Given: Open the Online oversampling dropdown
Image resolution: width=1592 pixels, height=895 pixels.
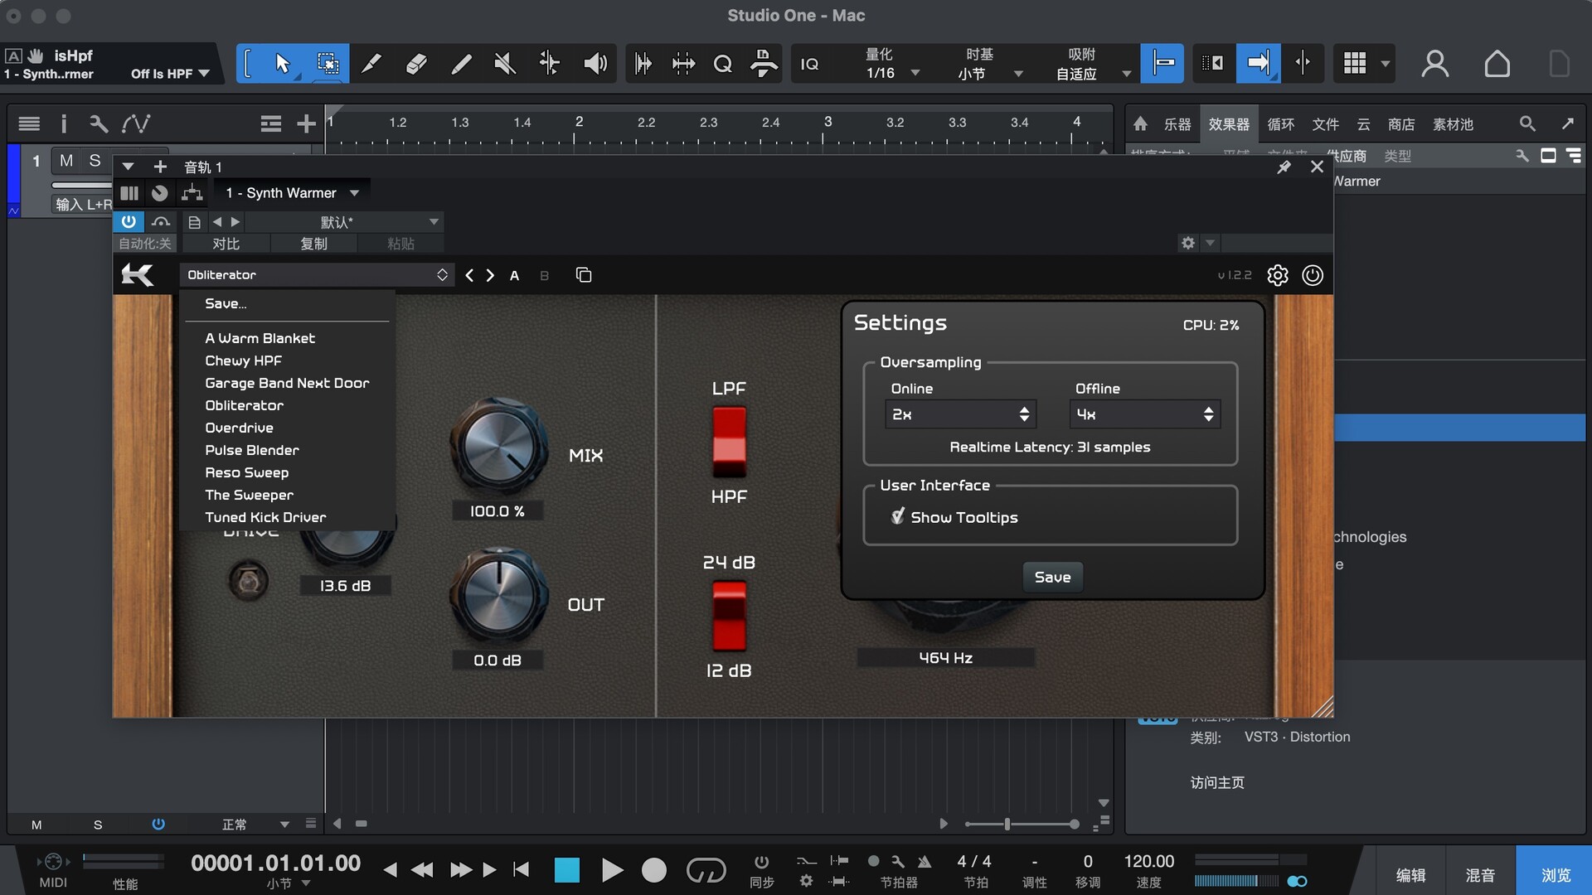Looking at the screenshot, I should pyautogui.click(x=960, y=414).
